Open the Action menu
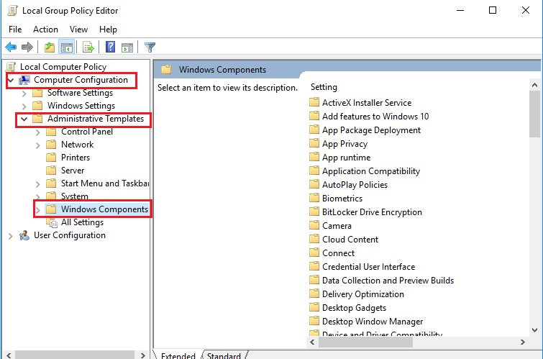Image resolution: width=543 pixels, height=359 pixels. point(45,29)
